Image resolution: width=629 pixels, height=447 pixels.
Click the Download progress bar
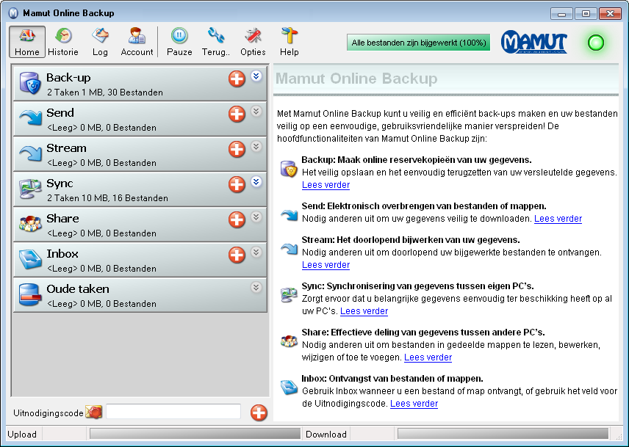point(503,434)
